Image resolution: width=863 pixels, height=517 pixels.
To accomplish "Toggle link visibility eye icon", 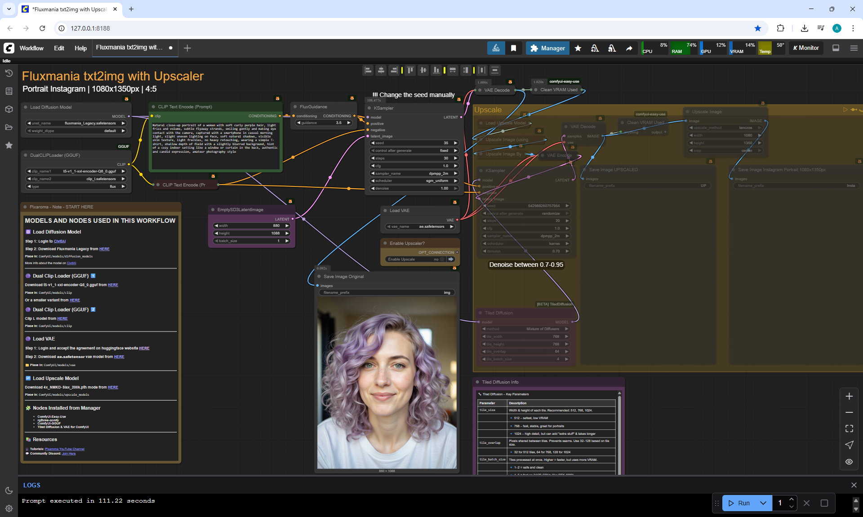I will point(849,461).
